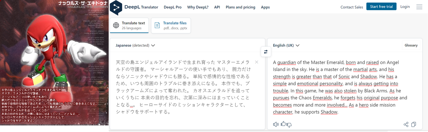Open Plans and pricing
428x132 pixels.
coord(240,7)
